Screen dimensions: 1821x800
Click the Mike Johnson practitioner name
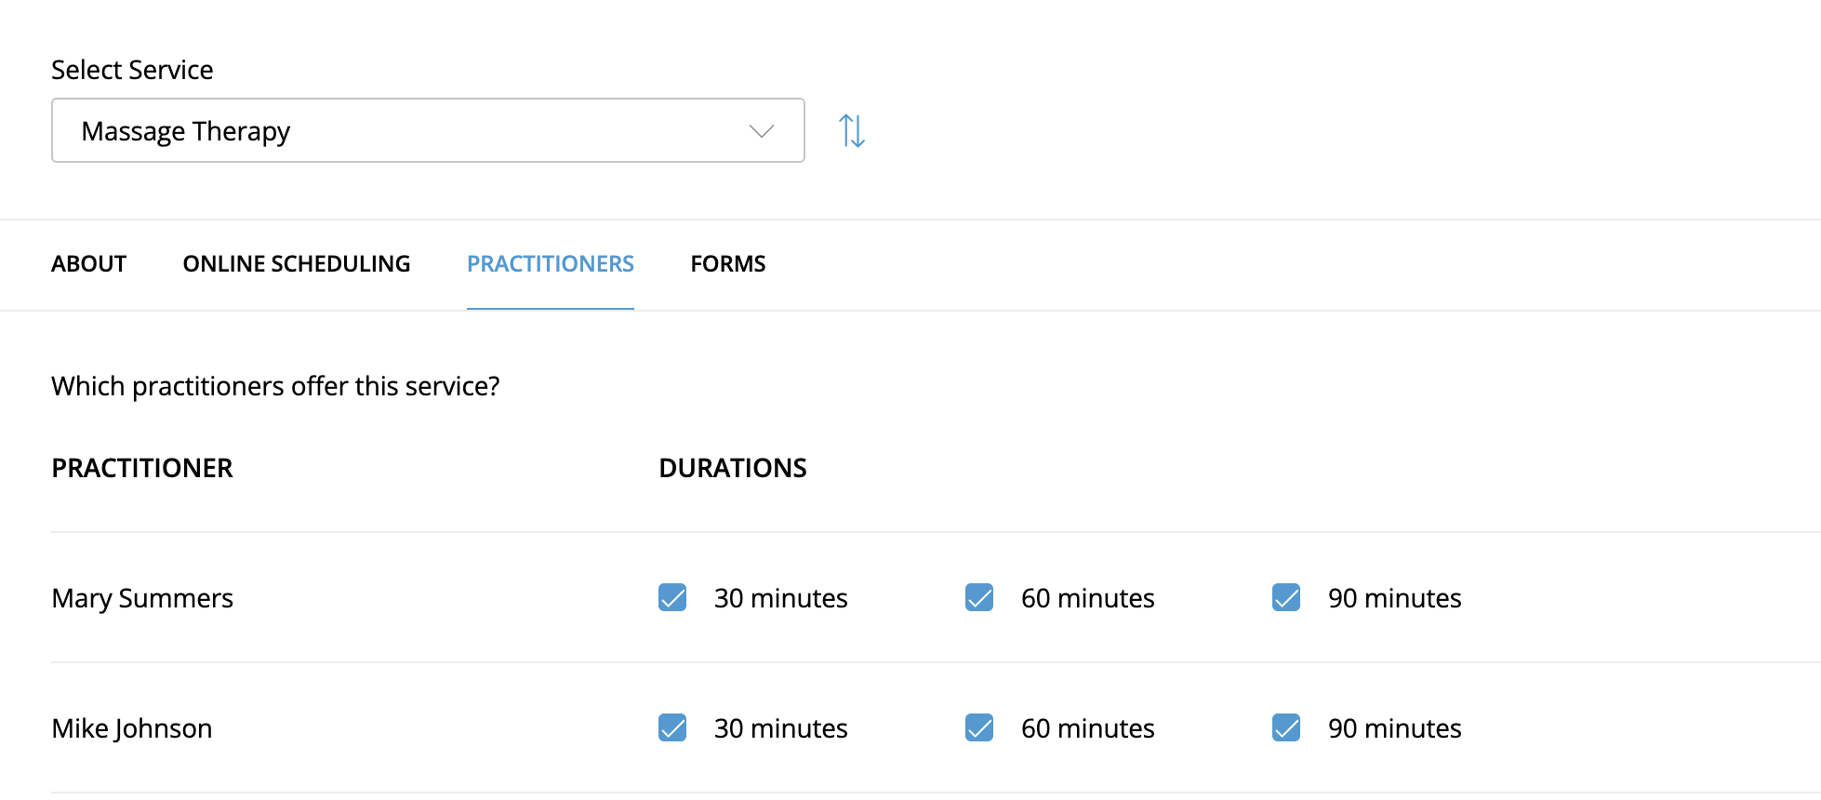coord(132,728)
